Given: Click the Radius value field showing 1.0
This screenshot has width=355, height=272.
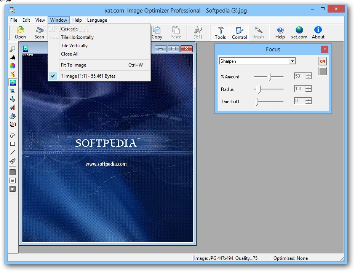Looking at the screenshot, I should click(x=299, y=89).
